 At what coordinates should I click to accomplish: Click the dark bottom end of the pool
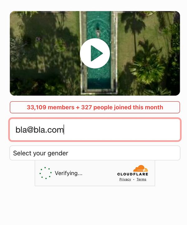coord(99,84)
